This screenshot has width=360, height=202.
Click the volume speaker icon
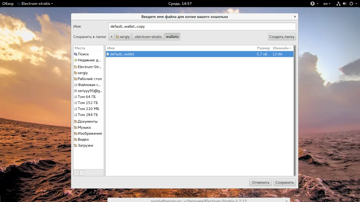pos(345,4)
